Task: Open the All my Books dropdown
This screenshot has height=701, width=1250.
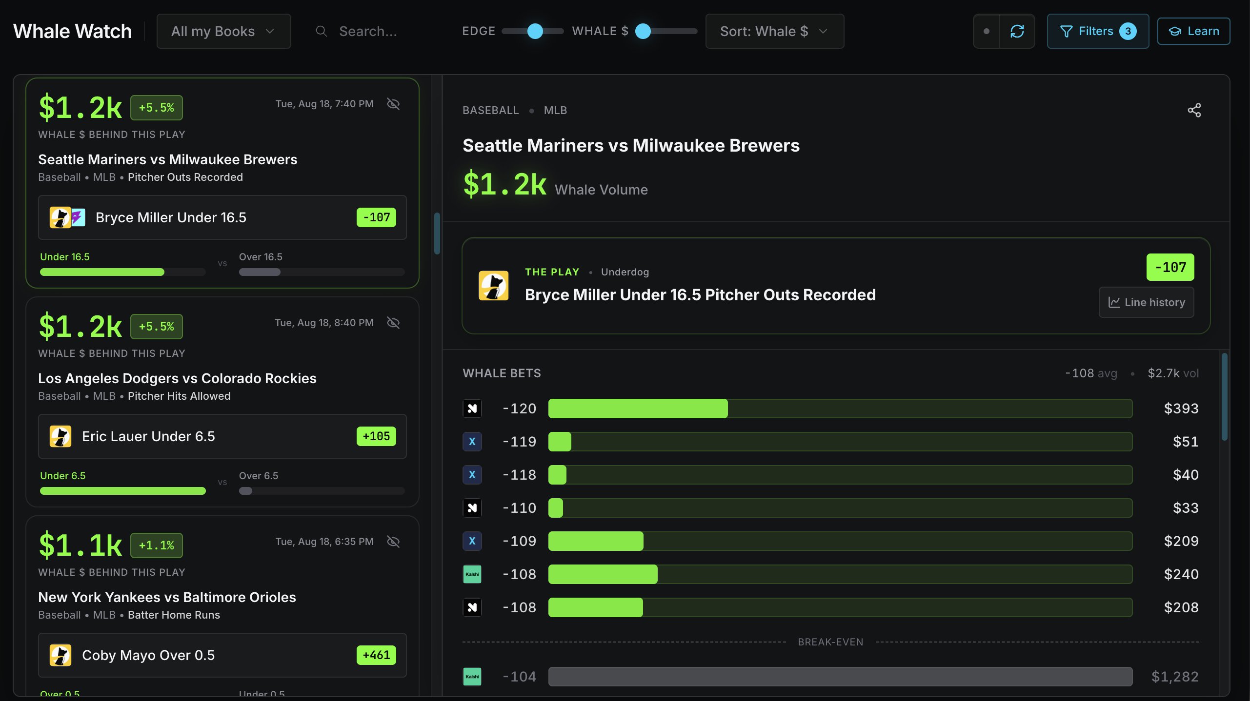Action: coord(223,31)
